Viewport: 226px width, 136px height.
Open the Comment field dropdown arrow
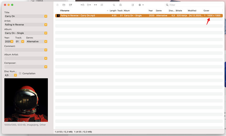point(46,50)
